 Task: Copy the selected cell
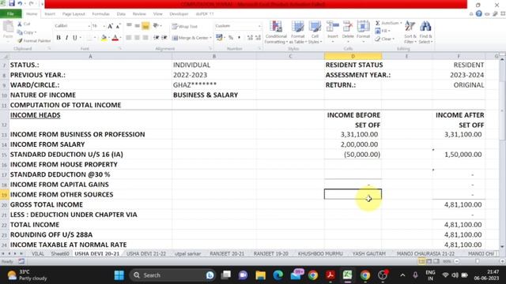click(x=26, y=32)
